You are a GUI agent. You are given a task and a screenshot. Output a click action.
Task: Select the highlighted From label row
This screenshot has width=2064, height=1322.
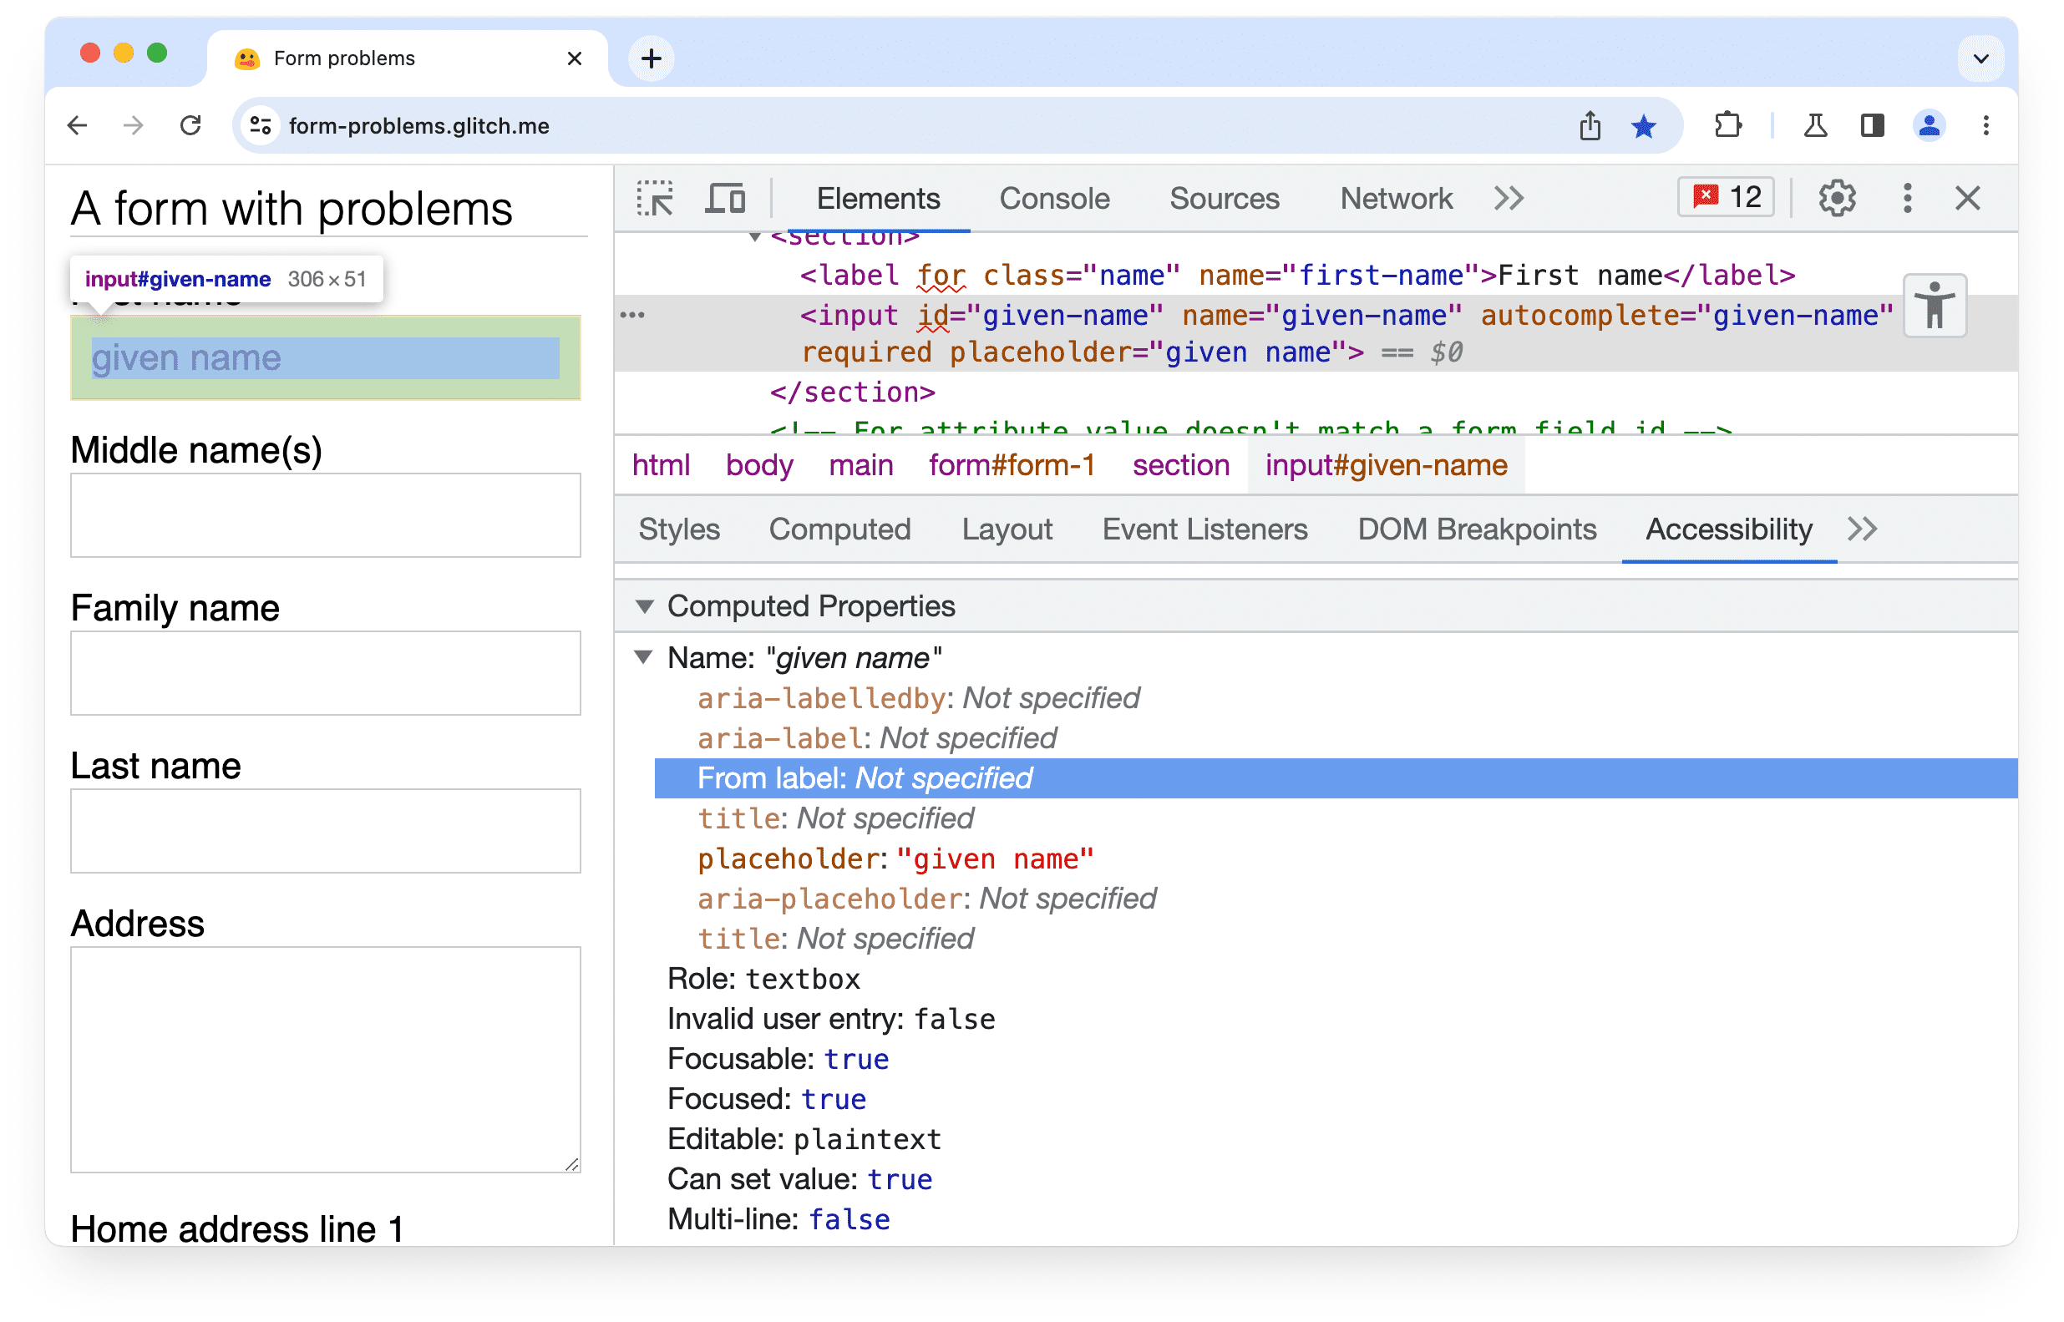1331,779
